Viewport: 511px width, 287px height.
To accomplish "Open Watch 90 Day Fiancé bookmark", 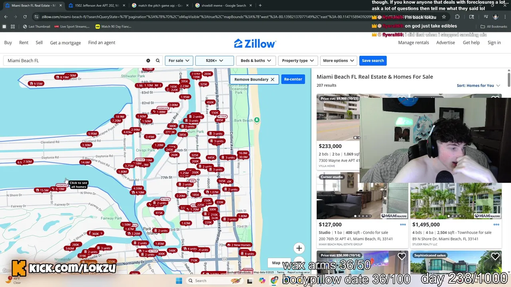I will [x=113, y=26].
